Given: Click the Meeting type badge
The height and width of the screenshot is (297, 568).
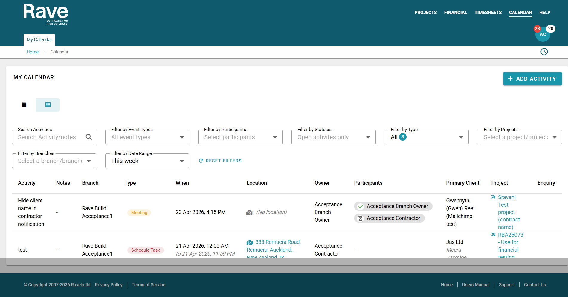Looking at the screenshot, I should click(139, 213).
